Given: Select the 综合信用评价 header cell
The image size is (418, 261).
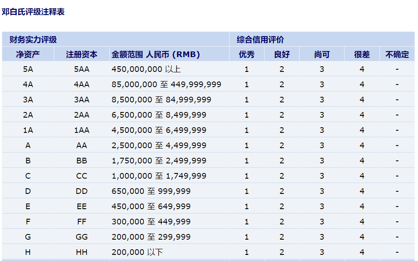Looking at the screenshot, I should click(322, 39).
